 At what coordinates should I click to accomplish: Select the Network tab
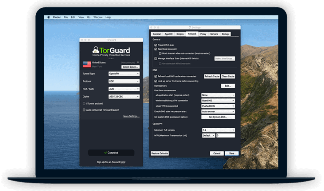point(192,34)
